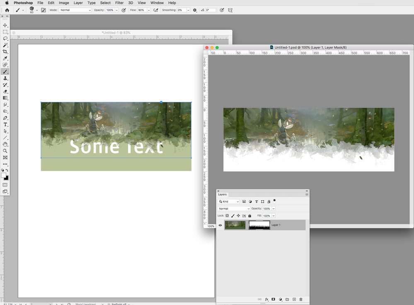Select the Zoom tool

click(5, 151)
